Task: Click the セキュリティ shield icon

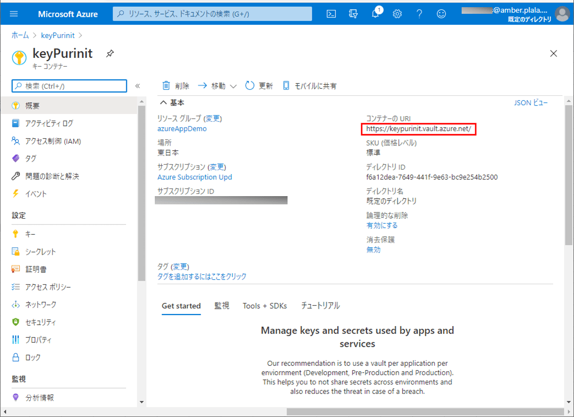Action: tap(15, 322)
